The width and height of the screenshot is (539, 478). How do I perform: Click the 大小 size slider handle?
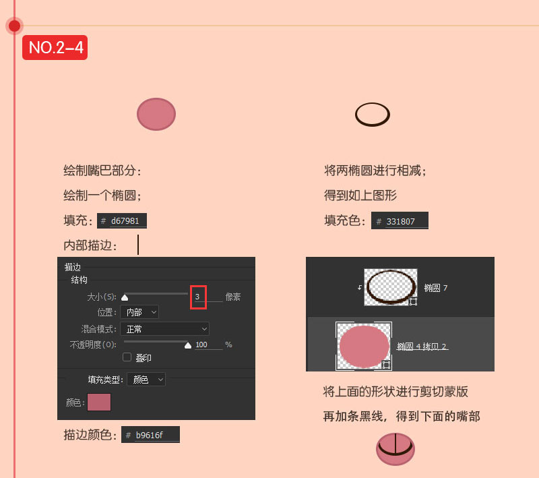click(x=125, y=297)
